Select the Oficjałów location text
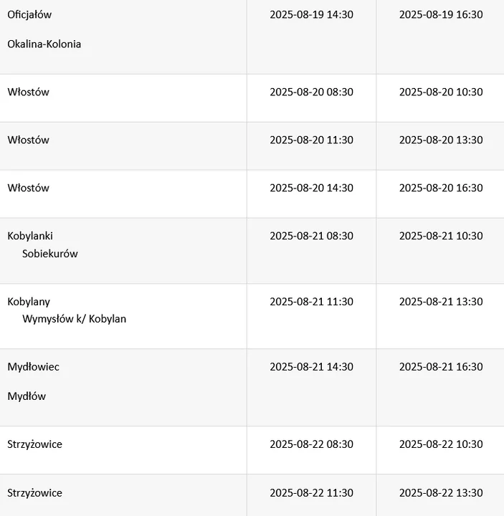The image size is (504, 516). 29,15
